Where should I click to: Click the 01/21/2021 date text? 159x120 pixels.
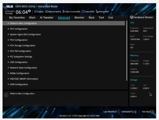click(10, 11)
